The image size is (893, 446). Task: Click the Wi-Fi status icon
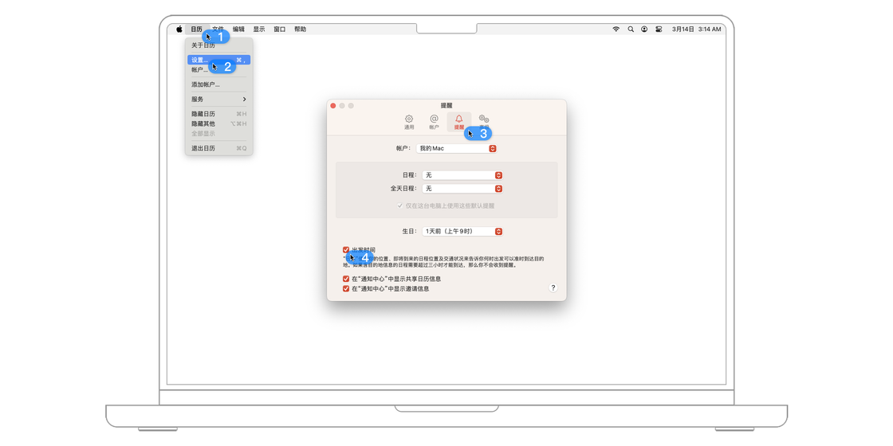pyautogui.click(x=616, y=29)
